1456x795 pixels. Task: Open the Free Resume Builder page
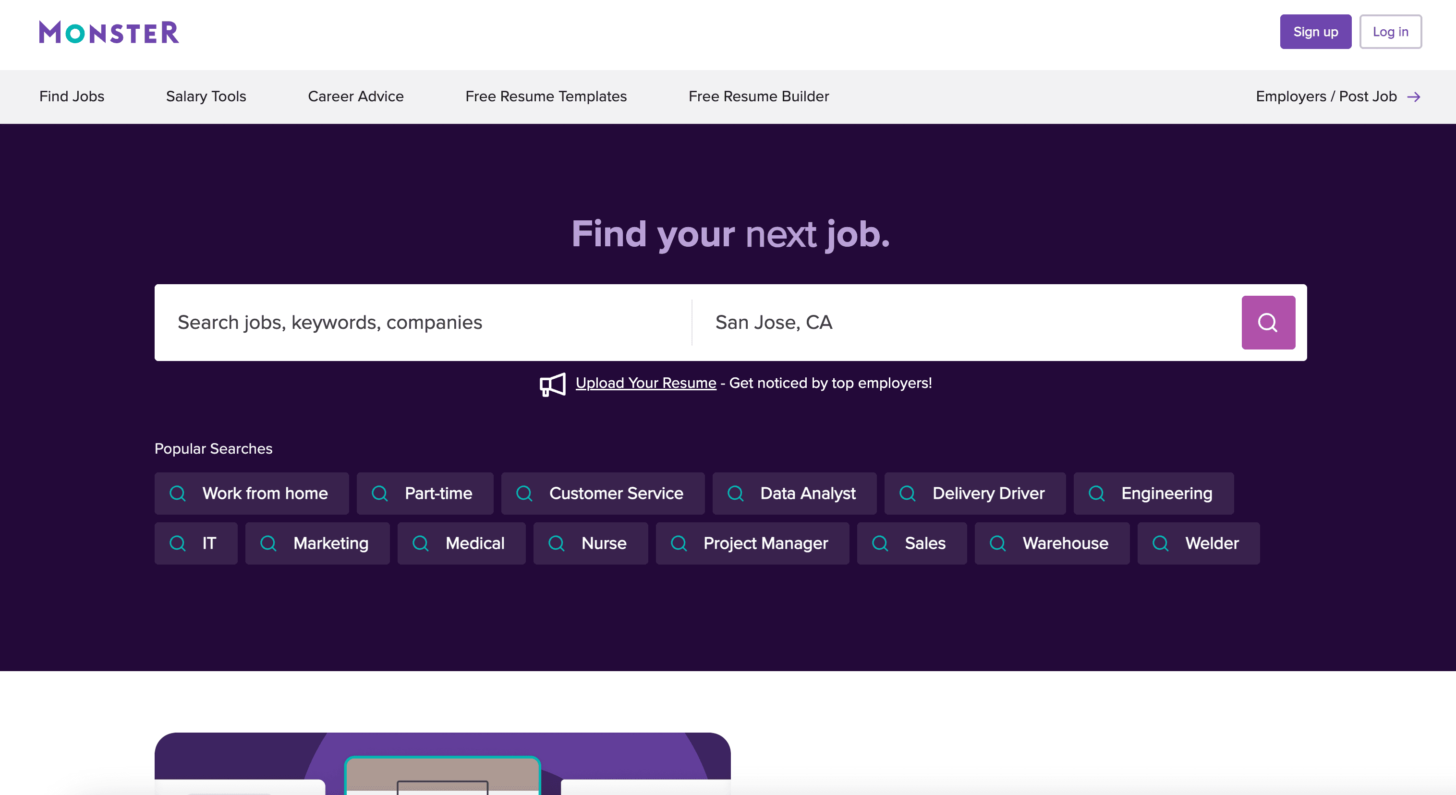(759, 96)
